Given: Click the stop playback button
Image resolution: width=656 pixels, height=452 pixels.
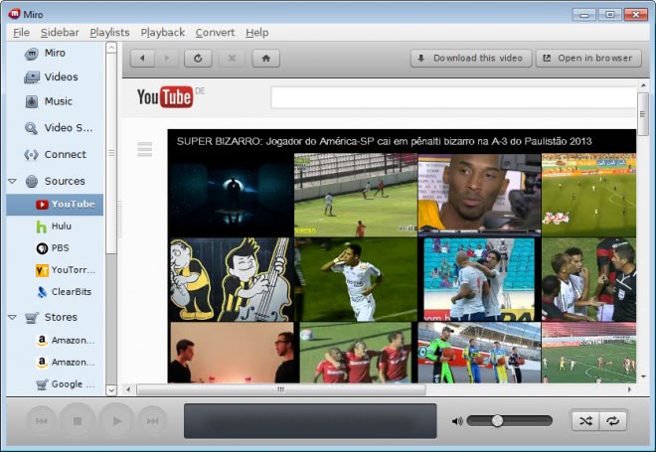Looking at the screenshot, I should (x=77, y=421).
